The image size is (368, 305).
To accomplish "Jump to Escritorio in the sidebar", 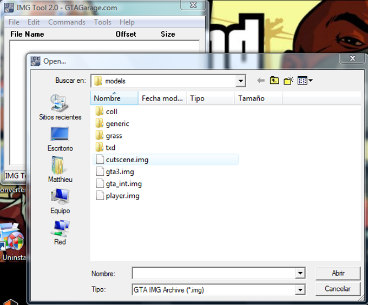I will pyautogui.click(x=60, y=139).
